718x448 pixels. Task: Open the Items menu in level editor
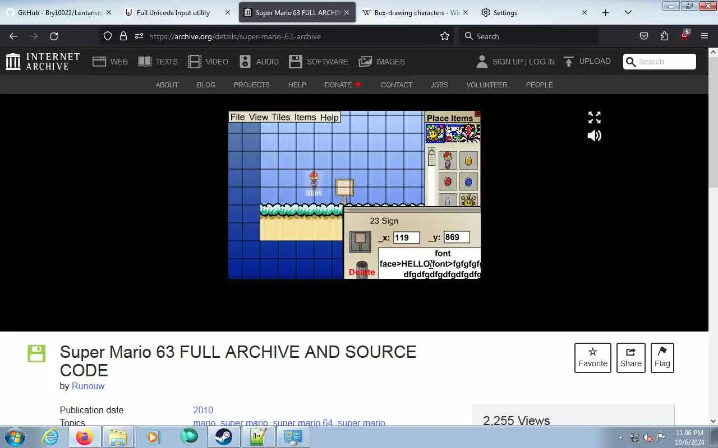pos(305,117)
